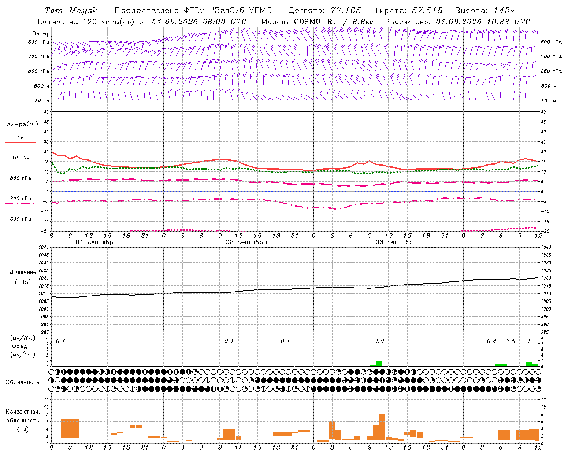Select the text Предоставлено ФГБУ "ЗапСиб УГМС"
This screenshot has height=451, width=564.
coord(195,11)
